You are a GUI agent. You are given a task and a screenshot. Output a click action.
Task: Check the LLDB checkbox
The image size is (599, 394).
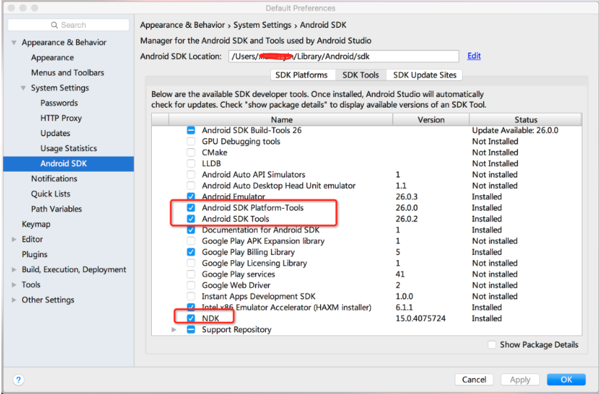pos(190,164)
